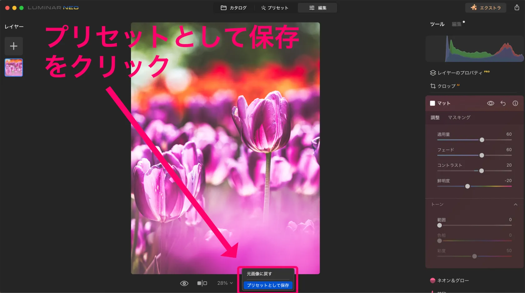Click the 適用量 slider handle

482,140
